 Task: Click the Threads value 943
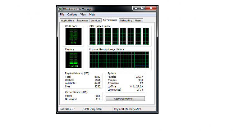pyautogui.click(x=140, y=80)
